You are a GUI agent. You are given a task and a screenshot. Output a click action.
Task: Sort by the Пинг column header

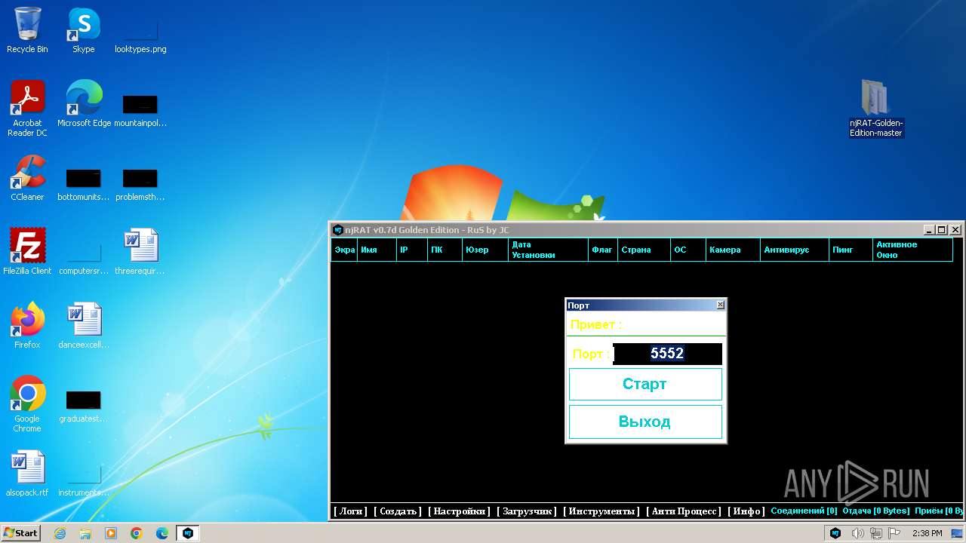pyautogui.click(x=851, y=250)
